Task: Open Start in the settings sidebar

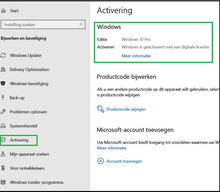Action: click(14, 11)
